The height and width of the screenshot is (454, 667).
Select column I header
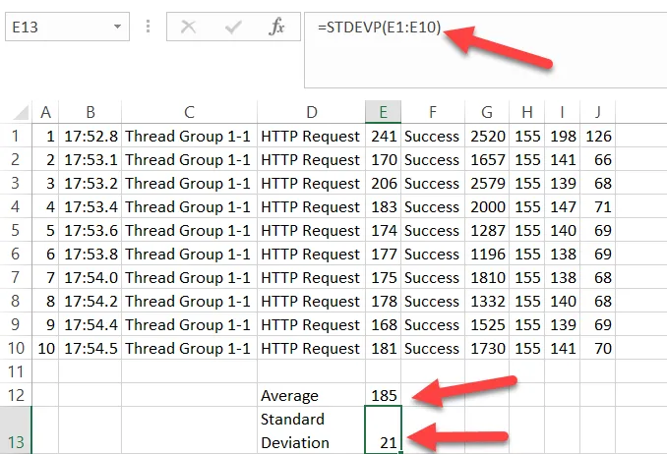[562, 112]
